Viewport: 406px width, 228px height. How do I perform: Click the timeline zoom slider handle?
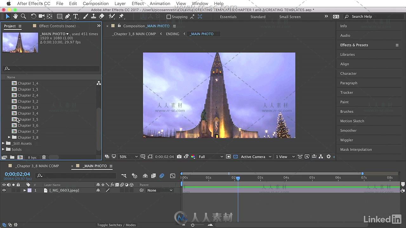click(193, 225)
